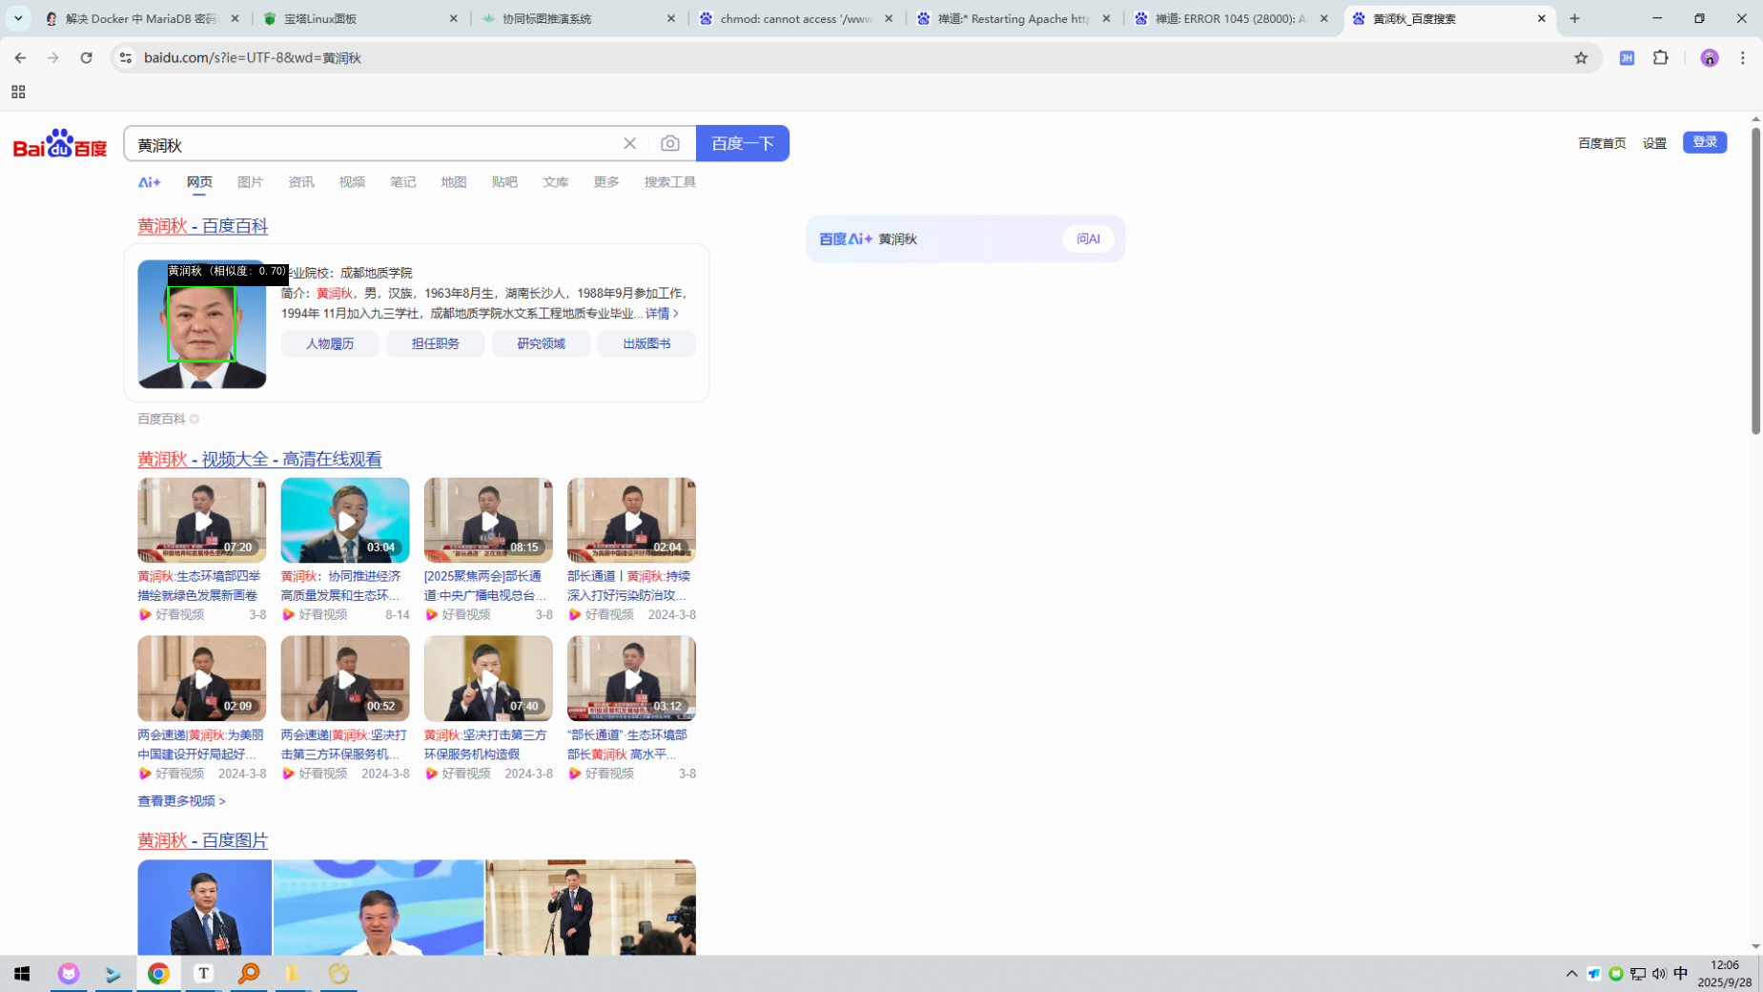Click the page vertical scrollbar

coord(1755,286)
